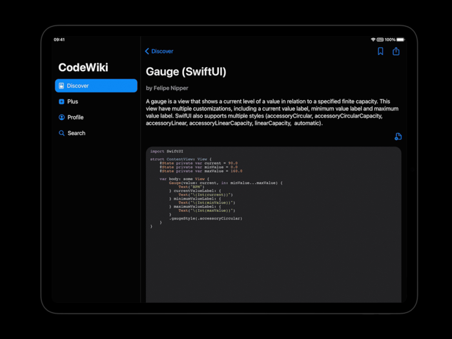The width and height of the screenshot is (452, 339).
Task: Click the maxValue = 160.0 line
Action: coord(201,171)
